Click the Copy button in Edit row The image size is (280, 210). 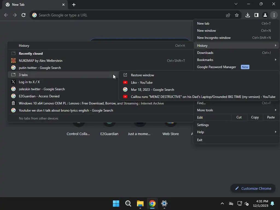255,117
